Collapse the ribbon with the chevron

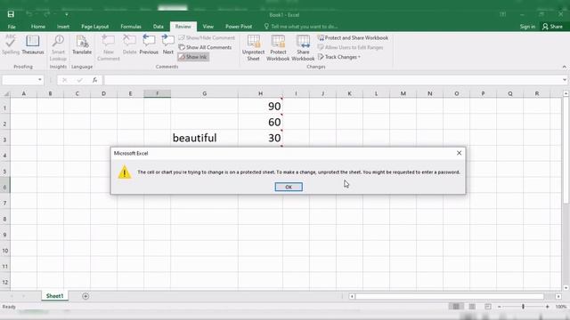click(x=564, y=67)
